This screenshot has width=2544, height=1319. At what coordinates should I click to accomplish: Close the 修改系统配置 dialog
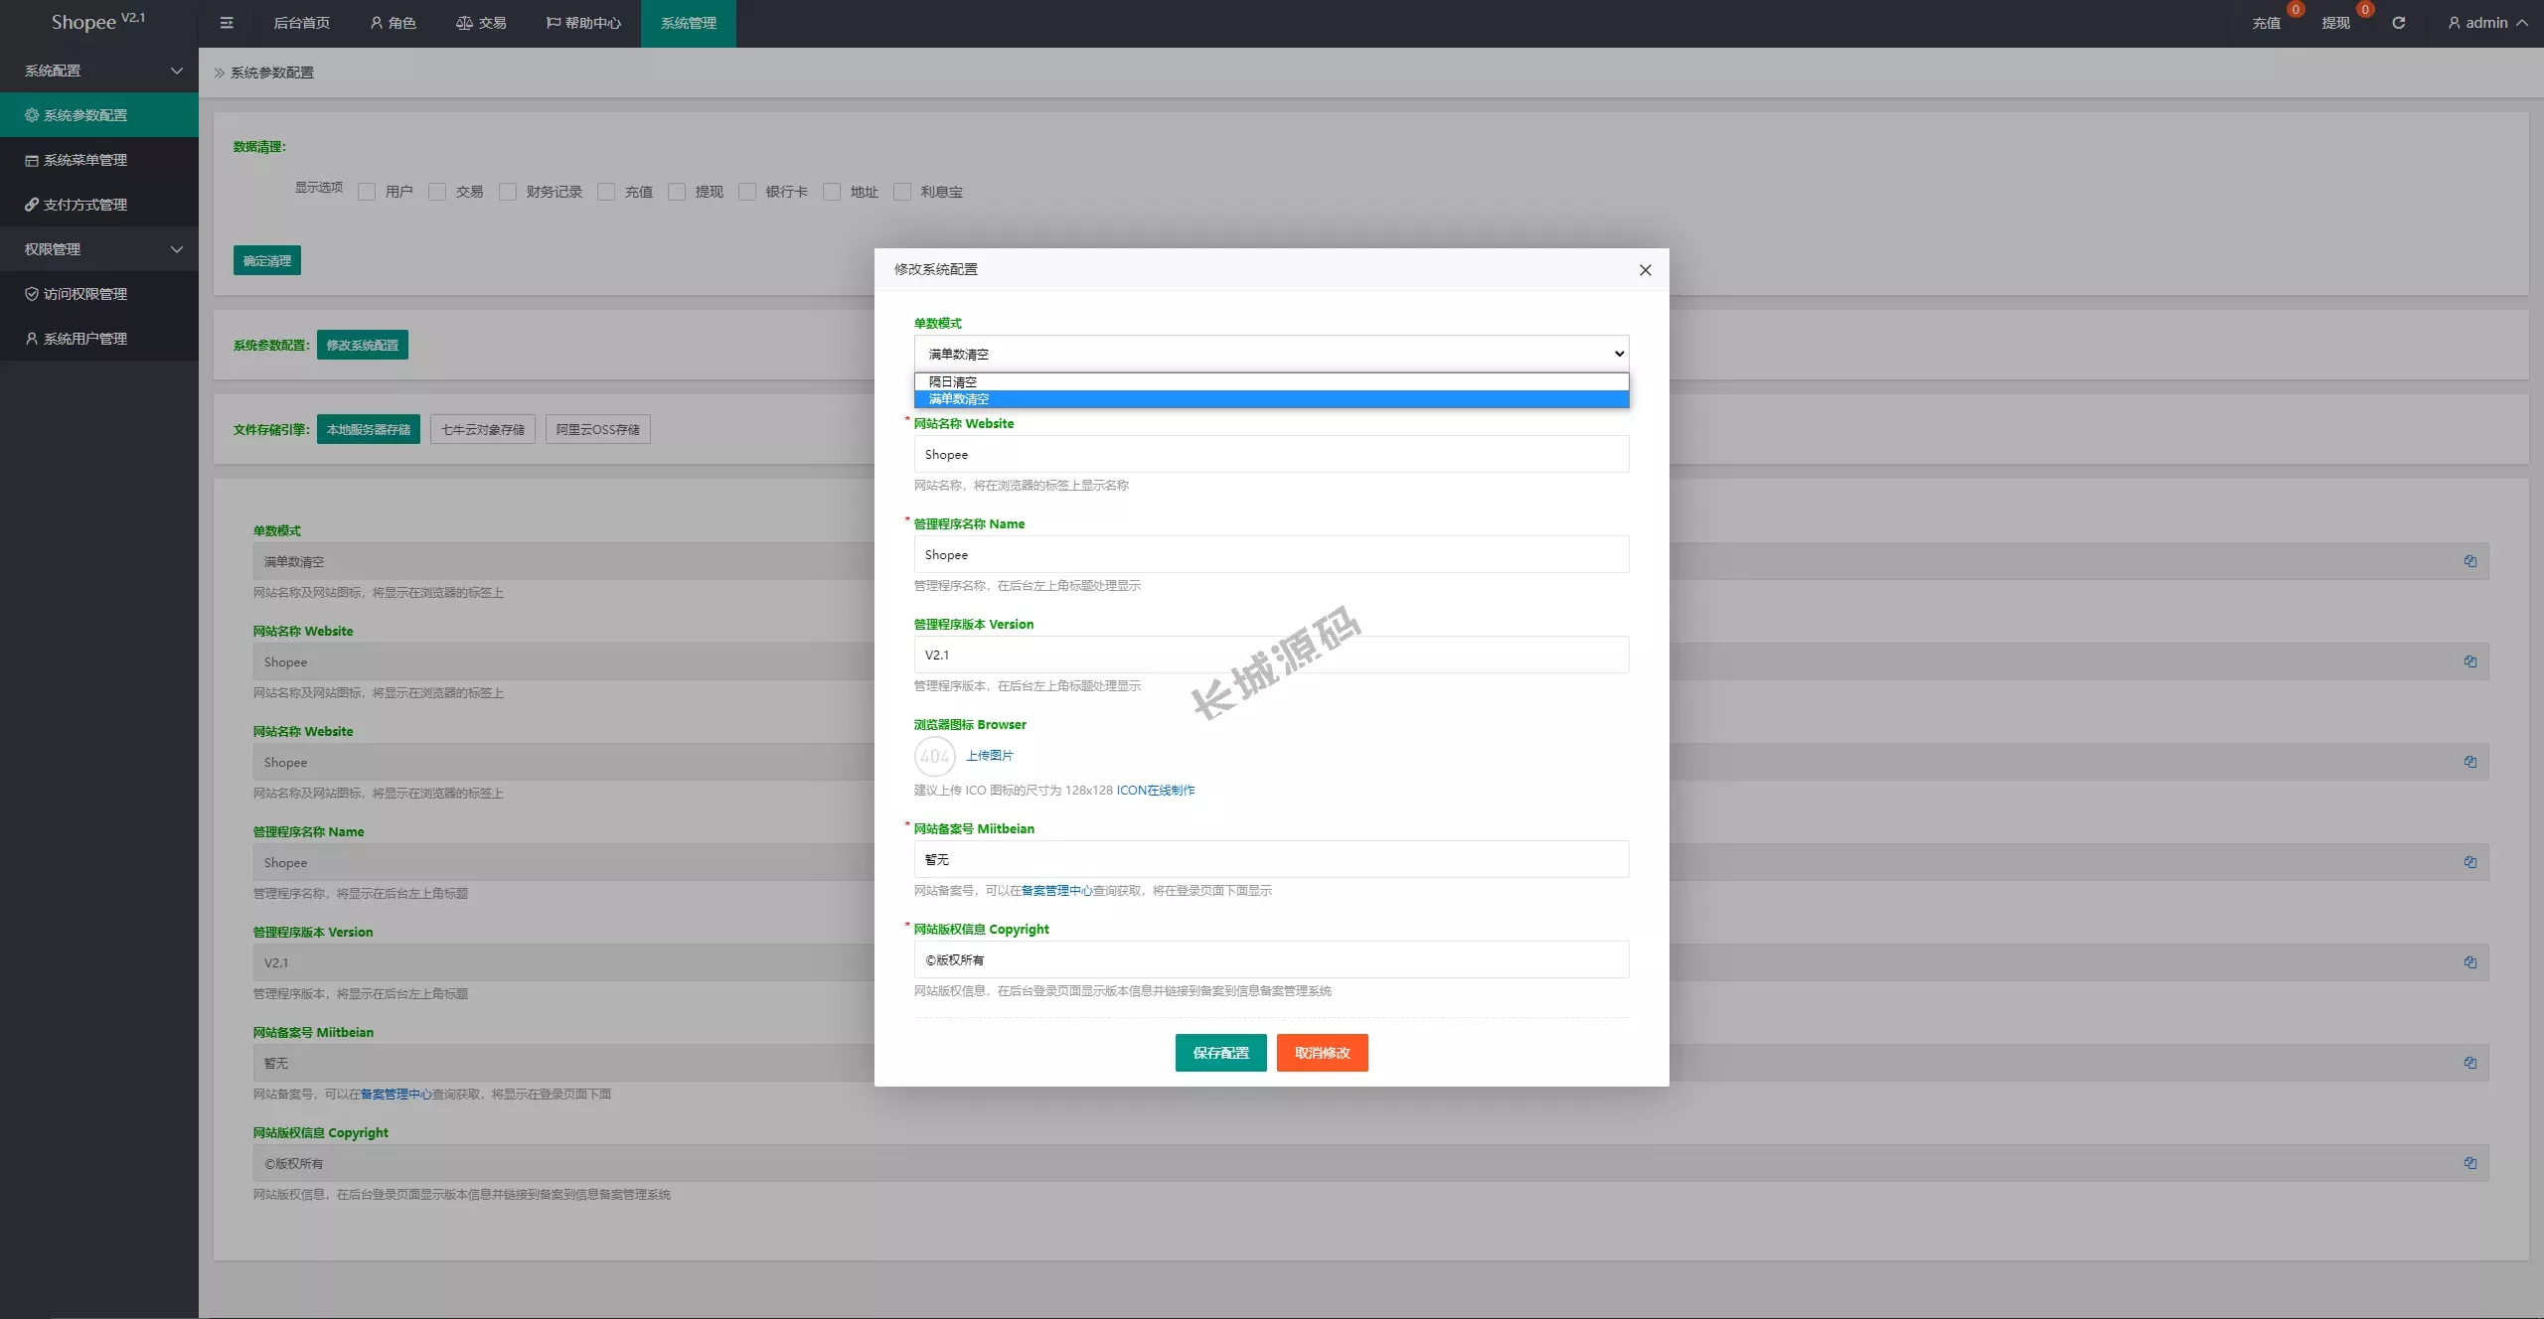pos(1646,270)
